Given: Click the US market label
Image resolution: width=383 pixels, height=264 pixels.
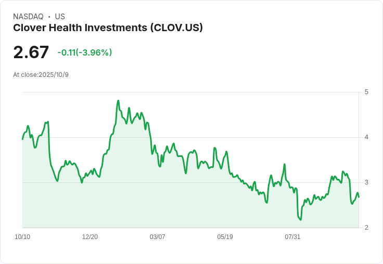Looking at the screenshot, I should 60,17.
